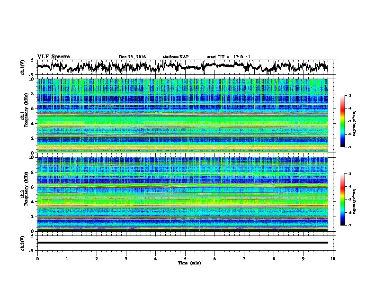Click the ch.1 "Frequency (kHz)" axis label
The height and width of the screenshot is (290, 375).
[x=26, y=110]
